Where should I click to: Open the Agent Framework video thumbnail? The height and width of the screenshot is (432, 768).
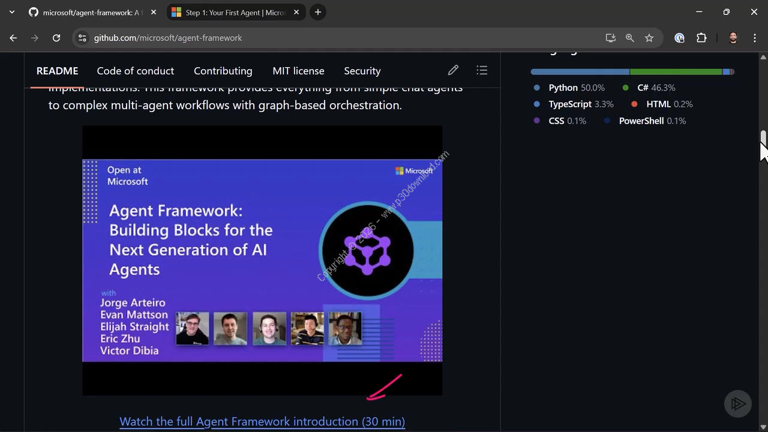click(x=262, y=260)
